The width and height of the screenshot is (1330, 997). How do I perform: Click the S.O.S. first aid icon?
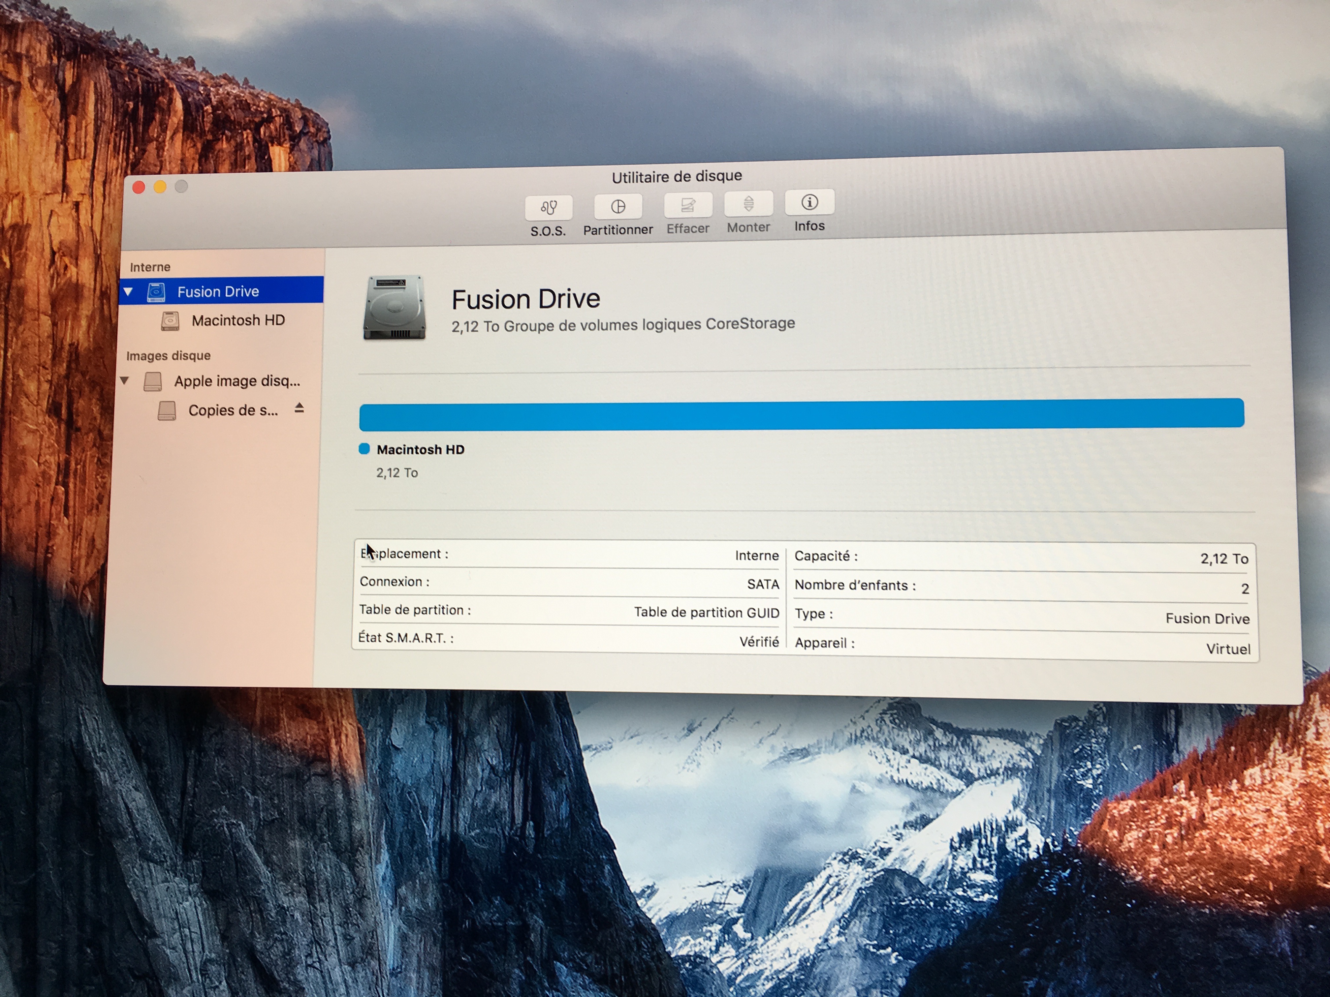548,208
